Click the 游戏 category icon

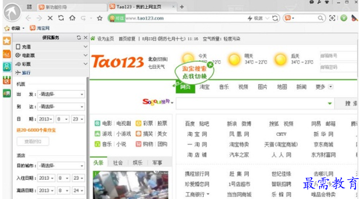97,134
